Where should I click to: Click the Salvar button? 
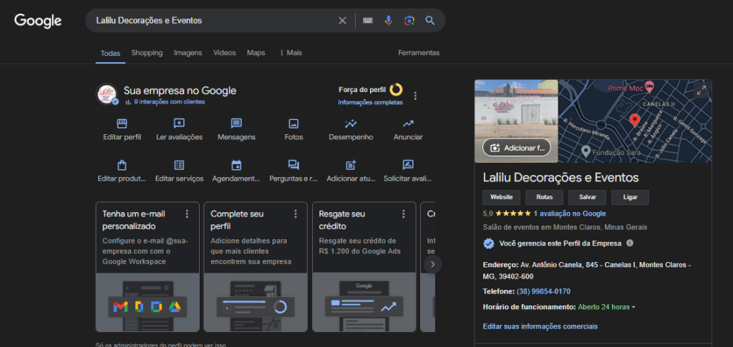click(587, 197)
